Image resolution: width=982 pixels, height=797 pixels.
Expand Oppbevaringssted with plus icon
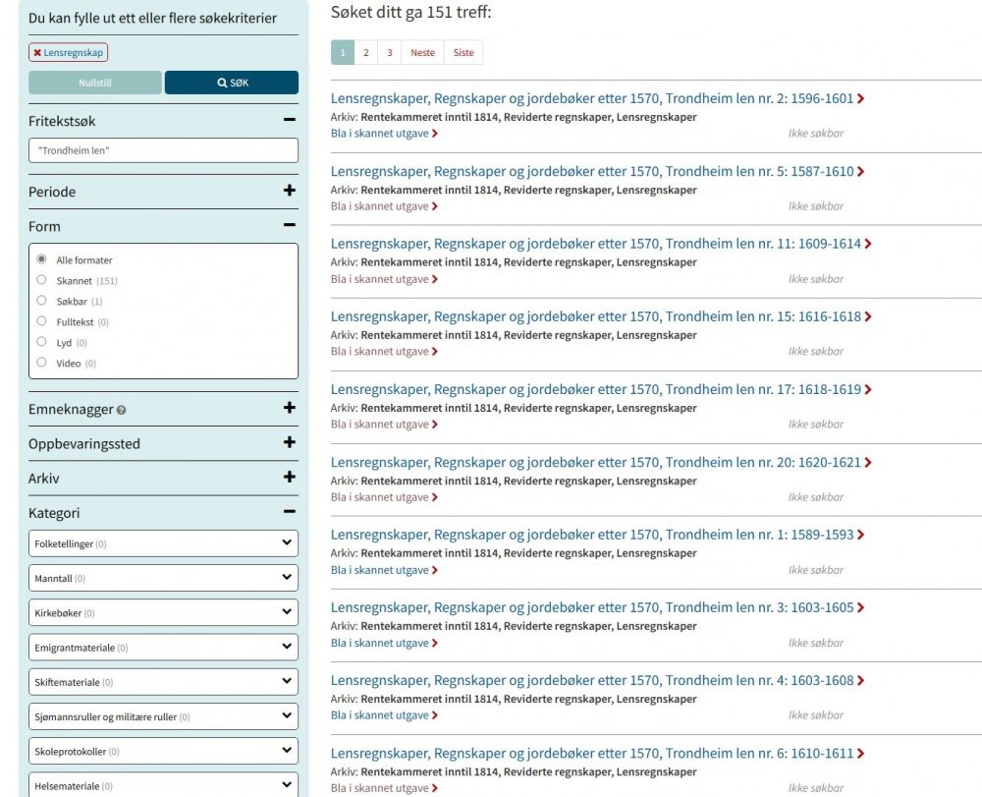tap(289, 442)
